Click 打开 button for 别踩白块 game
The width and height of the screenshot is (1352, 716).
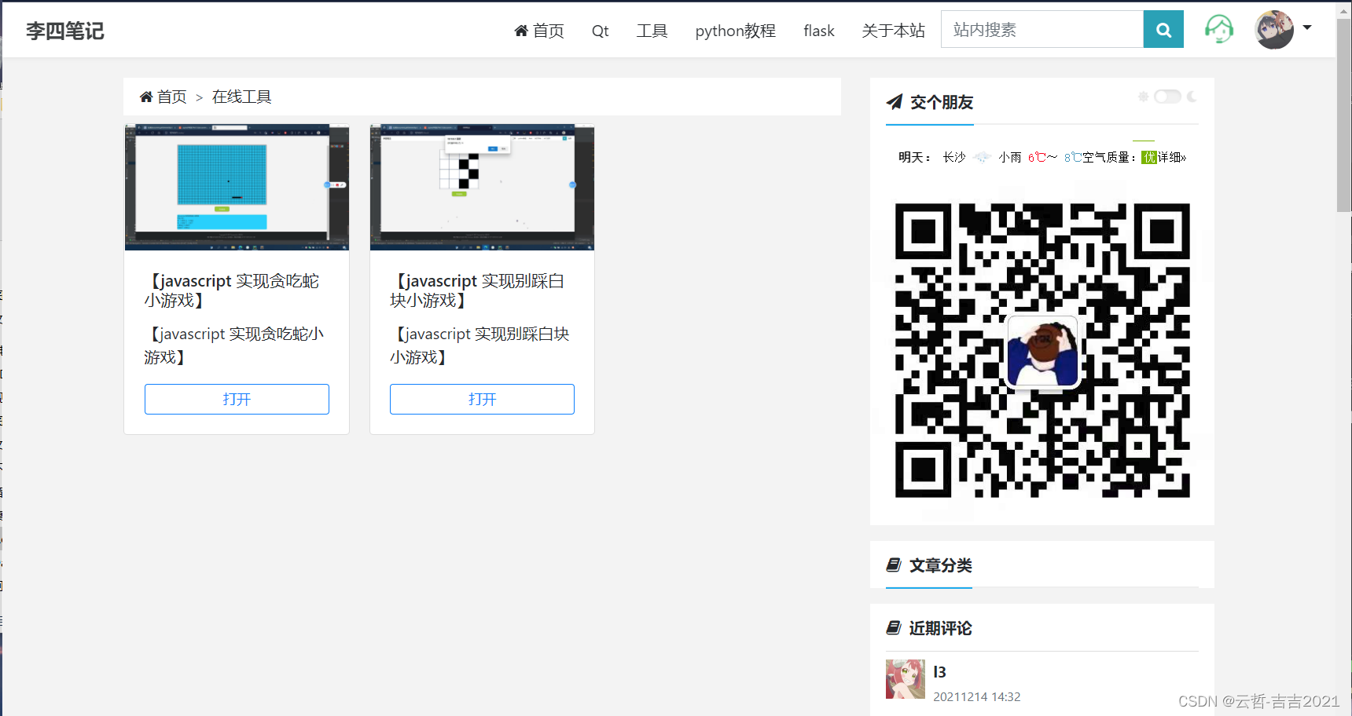[x=482, y=399]
